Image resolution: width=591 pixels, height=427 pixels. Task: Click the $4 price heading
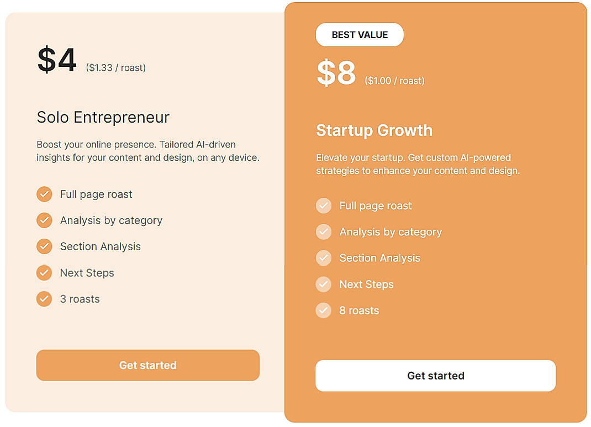pos(57,59)
